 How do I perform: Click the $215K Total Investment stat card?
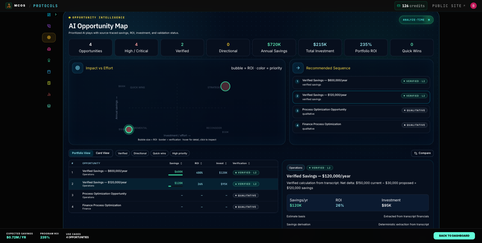point(320,48)
